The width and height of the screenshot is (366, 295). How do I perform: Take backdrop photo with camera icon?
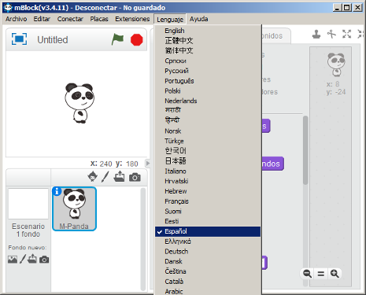pos(44,260)
